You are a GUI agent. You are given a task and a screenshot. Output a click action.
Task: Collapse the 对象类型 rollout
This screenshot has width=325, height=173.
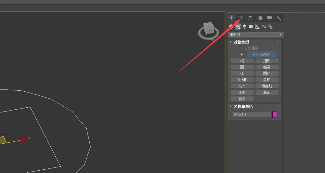[x=231, y=42]
